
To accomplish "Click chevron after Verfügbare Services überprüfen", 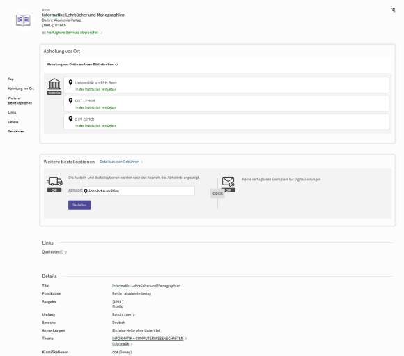I will pyautogui.click(x=102, y=33).
